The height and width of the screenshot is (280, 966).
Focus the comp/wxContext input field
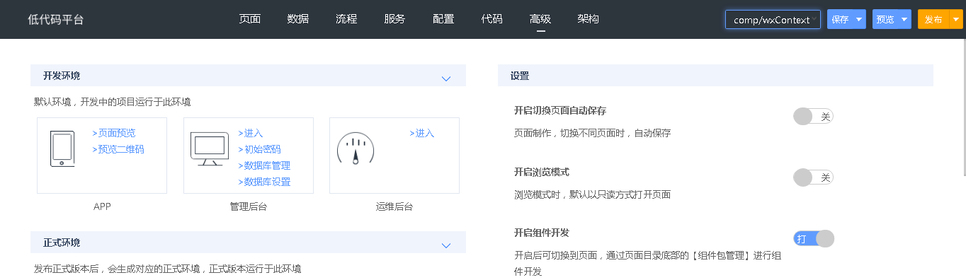(x=773, y=19)
